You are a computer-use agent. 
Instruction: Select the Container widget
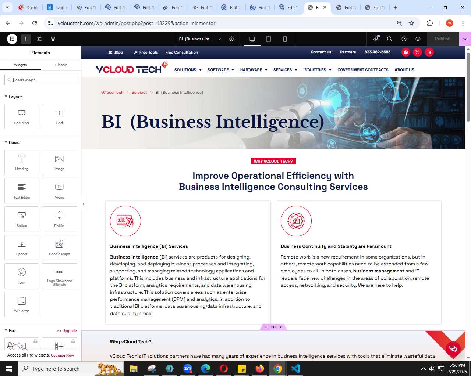tap(22, 116)
